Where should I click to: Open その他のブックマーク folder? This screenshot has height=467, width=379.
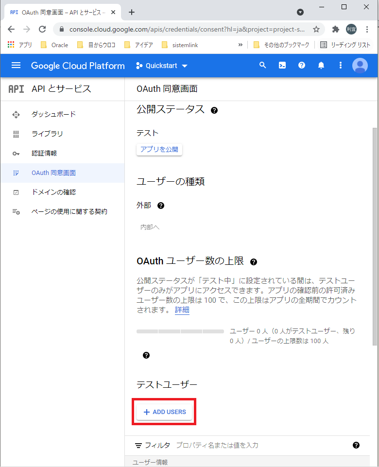click(281, 45)
